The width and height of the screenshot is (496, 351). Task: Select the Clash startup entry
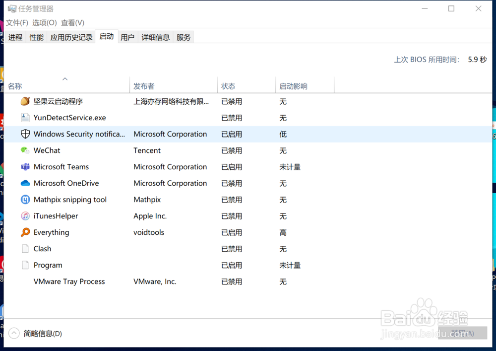pos(42,249)
